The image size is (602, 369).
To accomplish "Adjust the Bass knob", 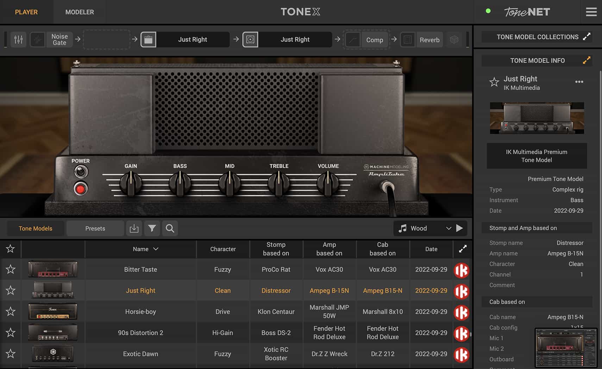I will [x=180, y=183].
